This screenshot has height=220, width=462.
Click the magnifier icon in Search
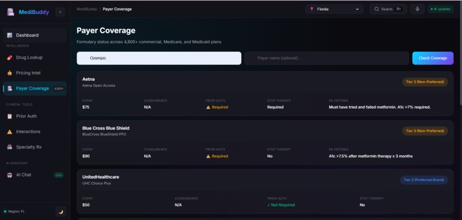coord(377,9)
